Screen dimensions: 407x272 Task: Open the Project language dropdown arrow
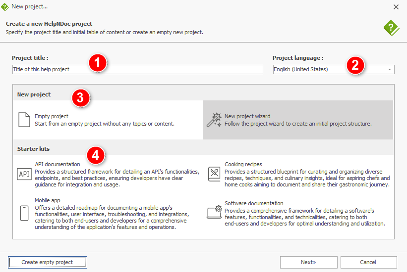tap(389, 69)
